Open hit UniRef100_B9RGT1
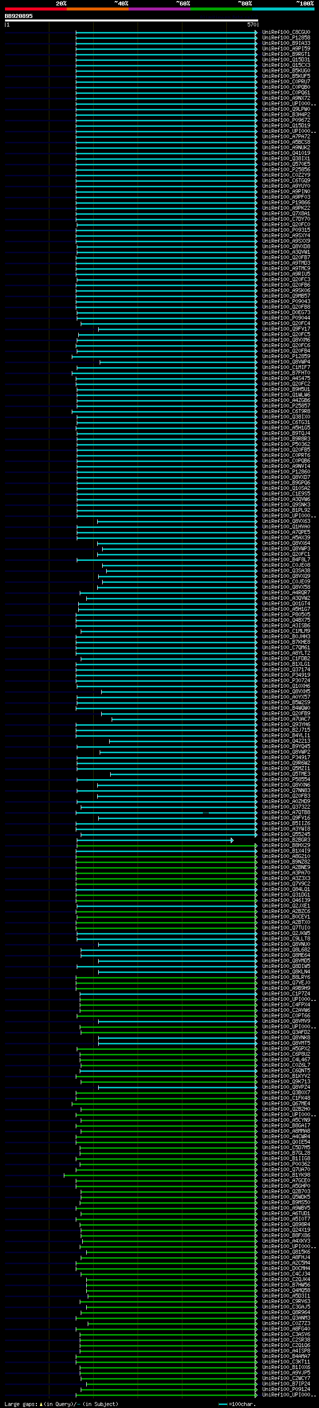The image size is (319, 1408). point(286,54)
